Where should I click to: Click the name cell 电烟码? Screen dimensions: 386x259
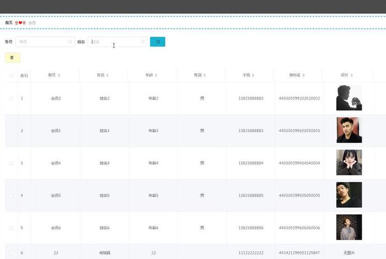(105, 253)
